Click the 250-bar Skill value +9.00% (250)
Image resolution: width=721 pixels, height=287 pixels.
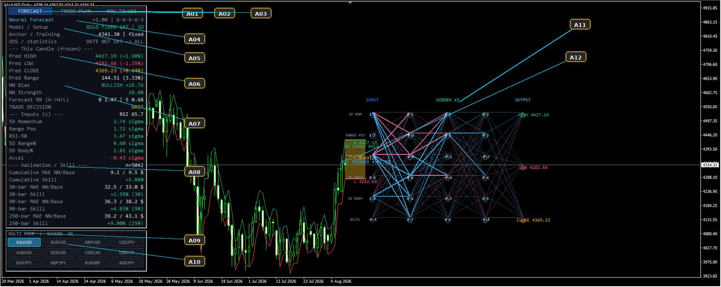(126, 223)
